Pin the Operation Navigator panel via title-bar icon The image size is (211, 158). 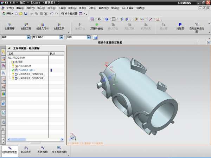[x=9, y=48]
